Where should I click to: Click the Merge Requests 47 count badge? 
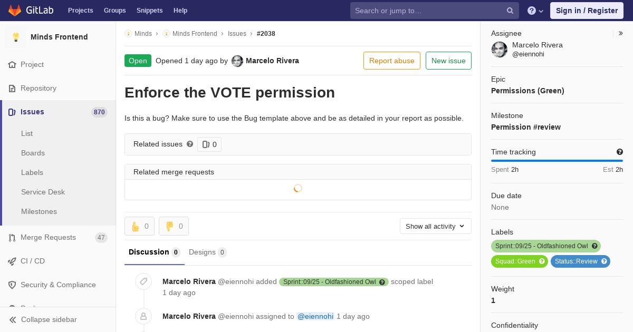(x=101, y=238)
